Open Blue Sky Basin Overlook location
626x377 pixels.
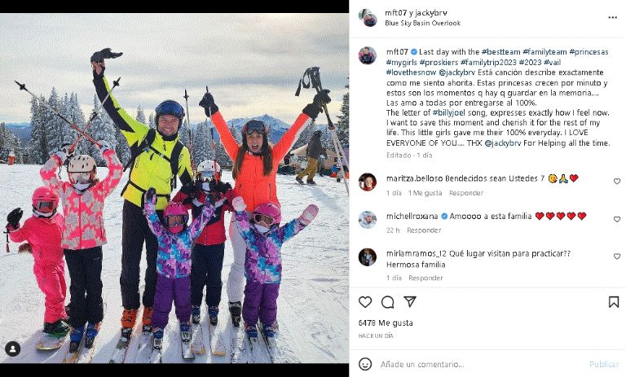coord(422,23)
